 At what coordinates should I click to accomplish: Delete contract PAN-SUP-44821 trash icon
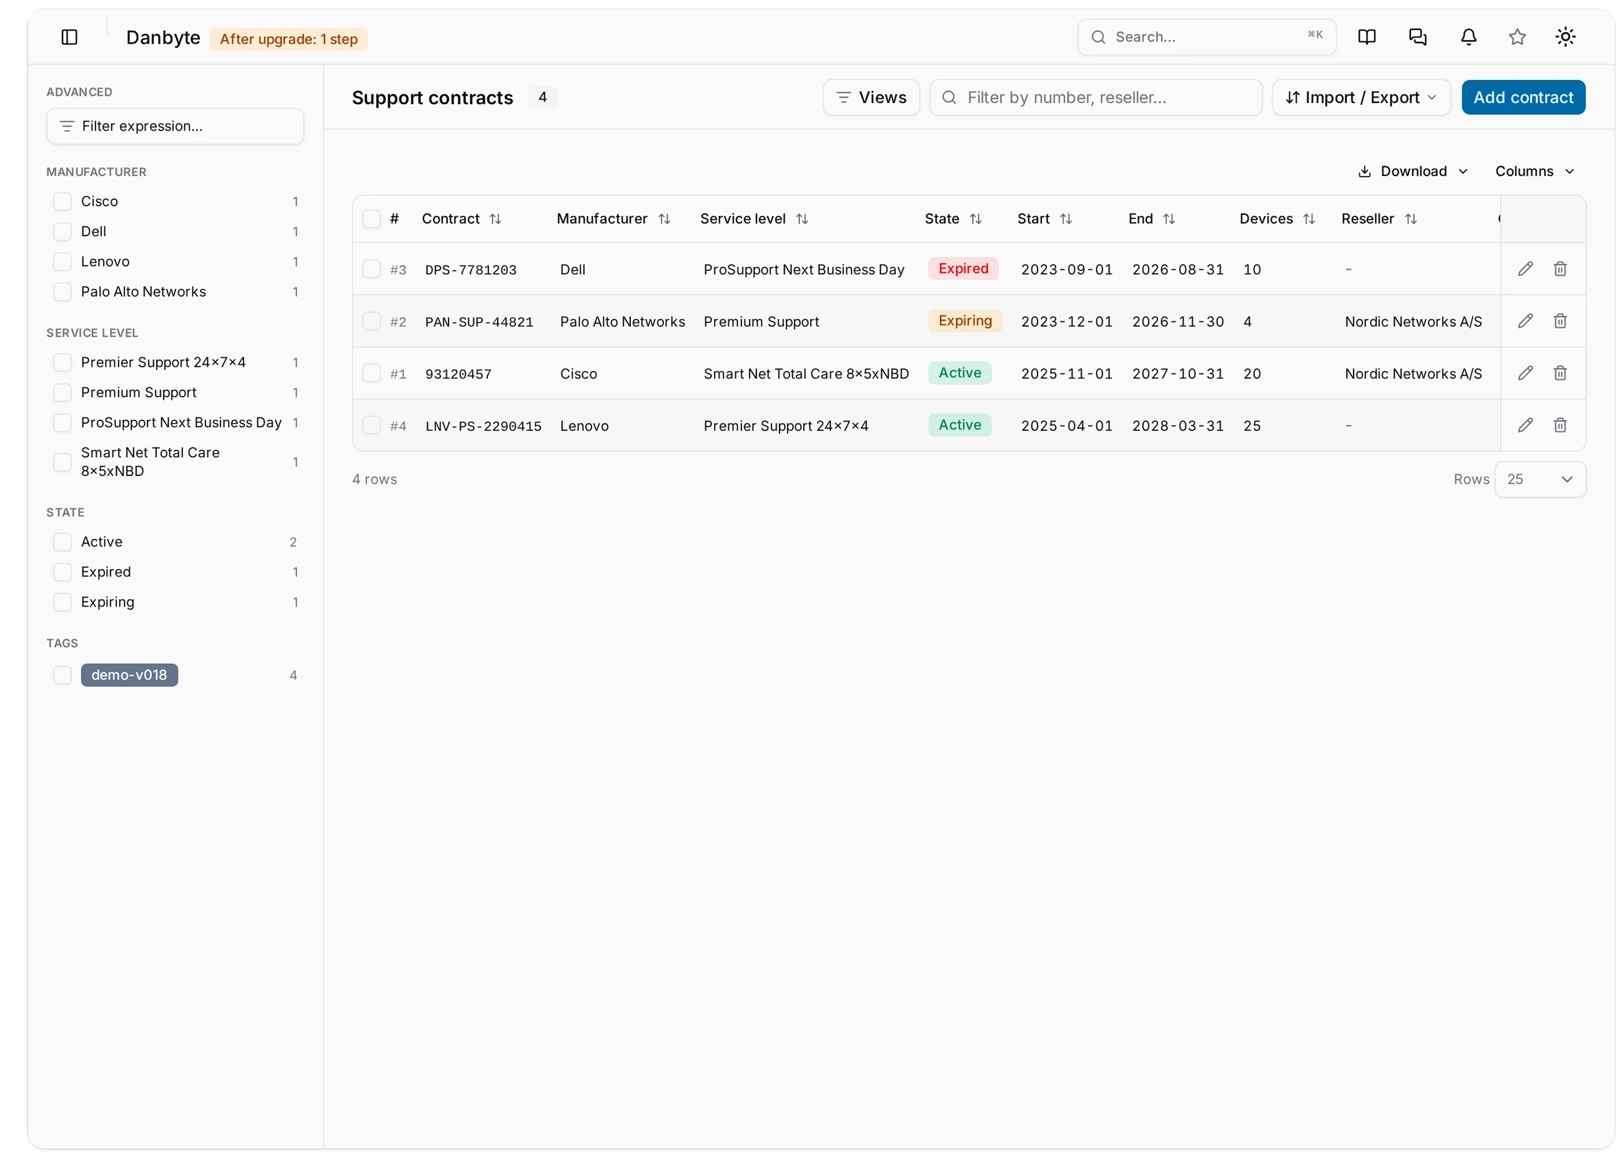tap(1560, 321)
